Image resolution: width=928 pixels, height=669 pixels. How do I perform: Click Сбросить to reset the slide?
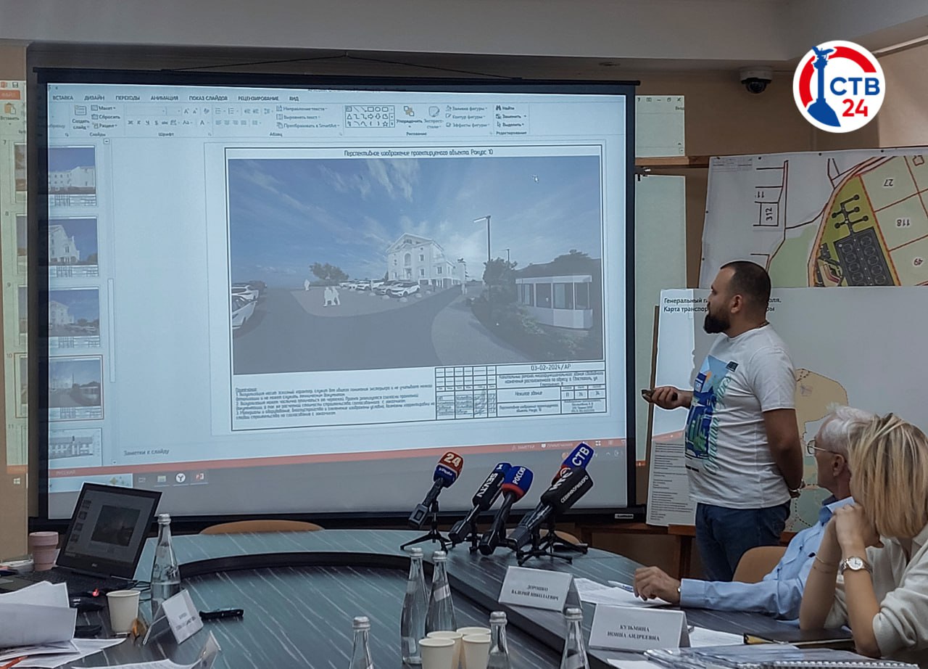click(x=106, y=117)
